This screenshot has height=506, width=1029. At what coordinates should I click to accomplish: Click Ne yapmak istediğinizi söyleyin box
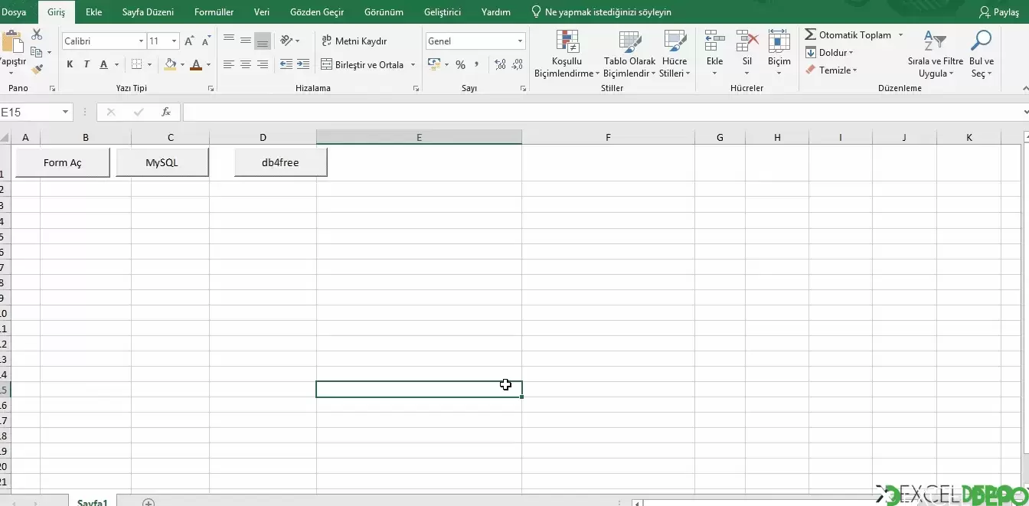(x=601, y=12)
